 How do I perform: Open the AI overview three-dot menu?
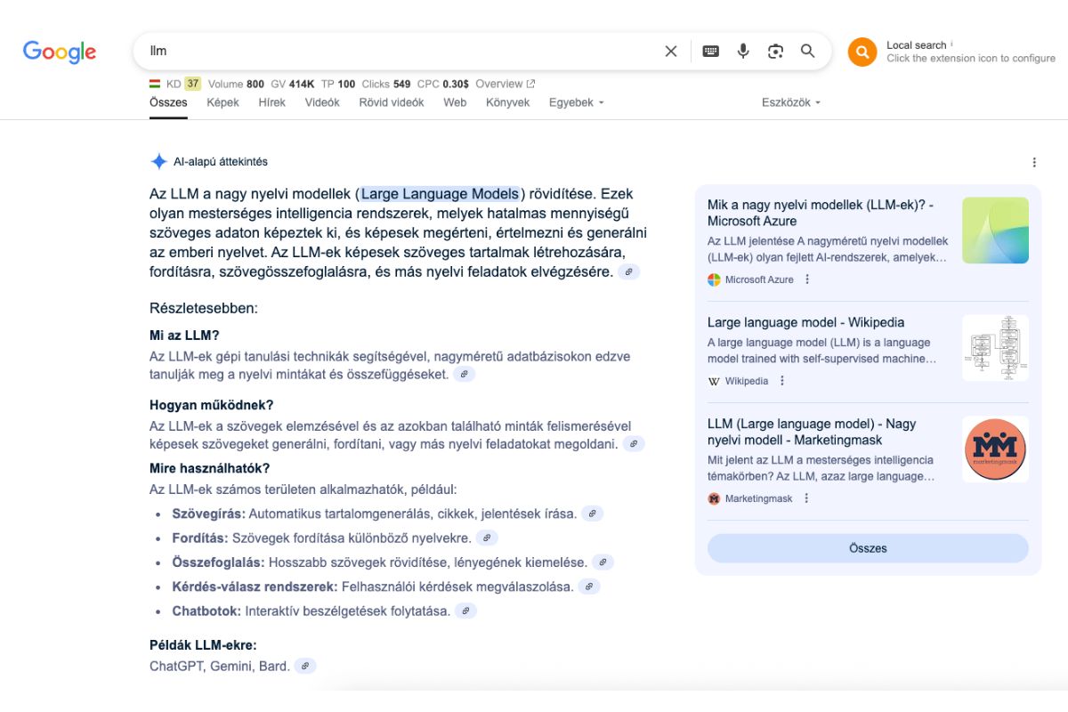(1034, 162)
